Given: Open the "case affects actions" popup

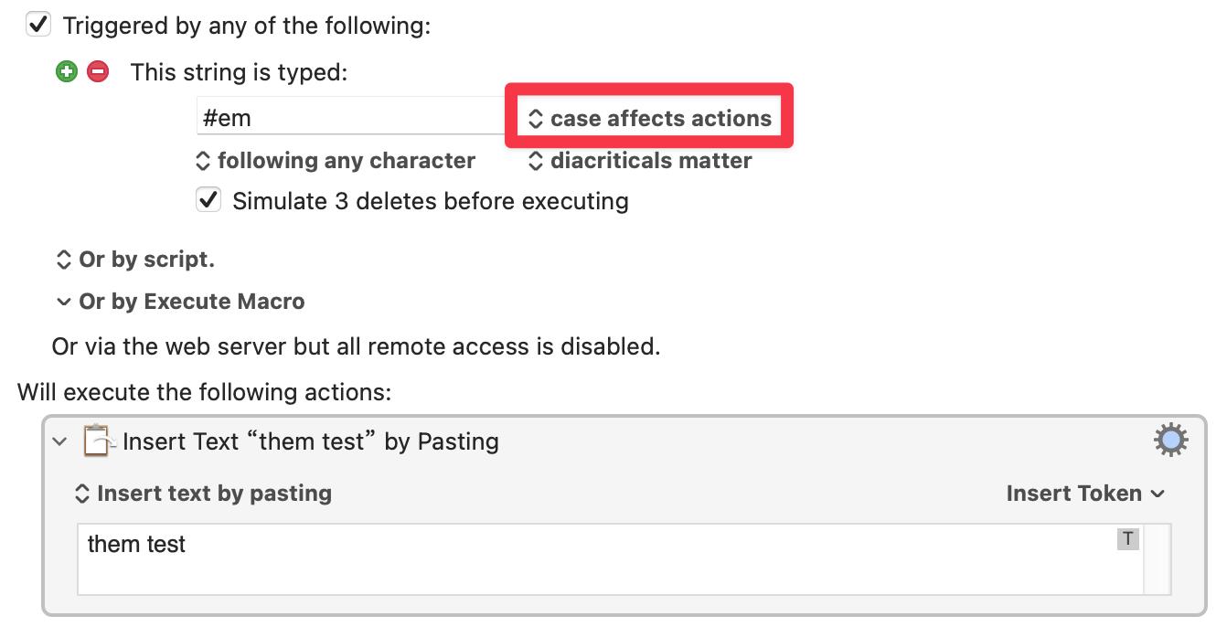Looking at the screenshot, I should 650,119.
